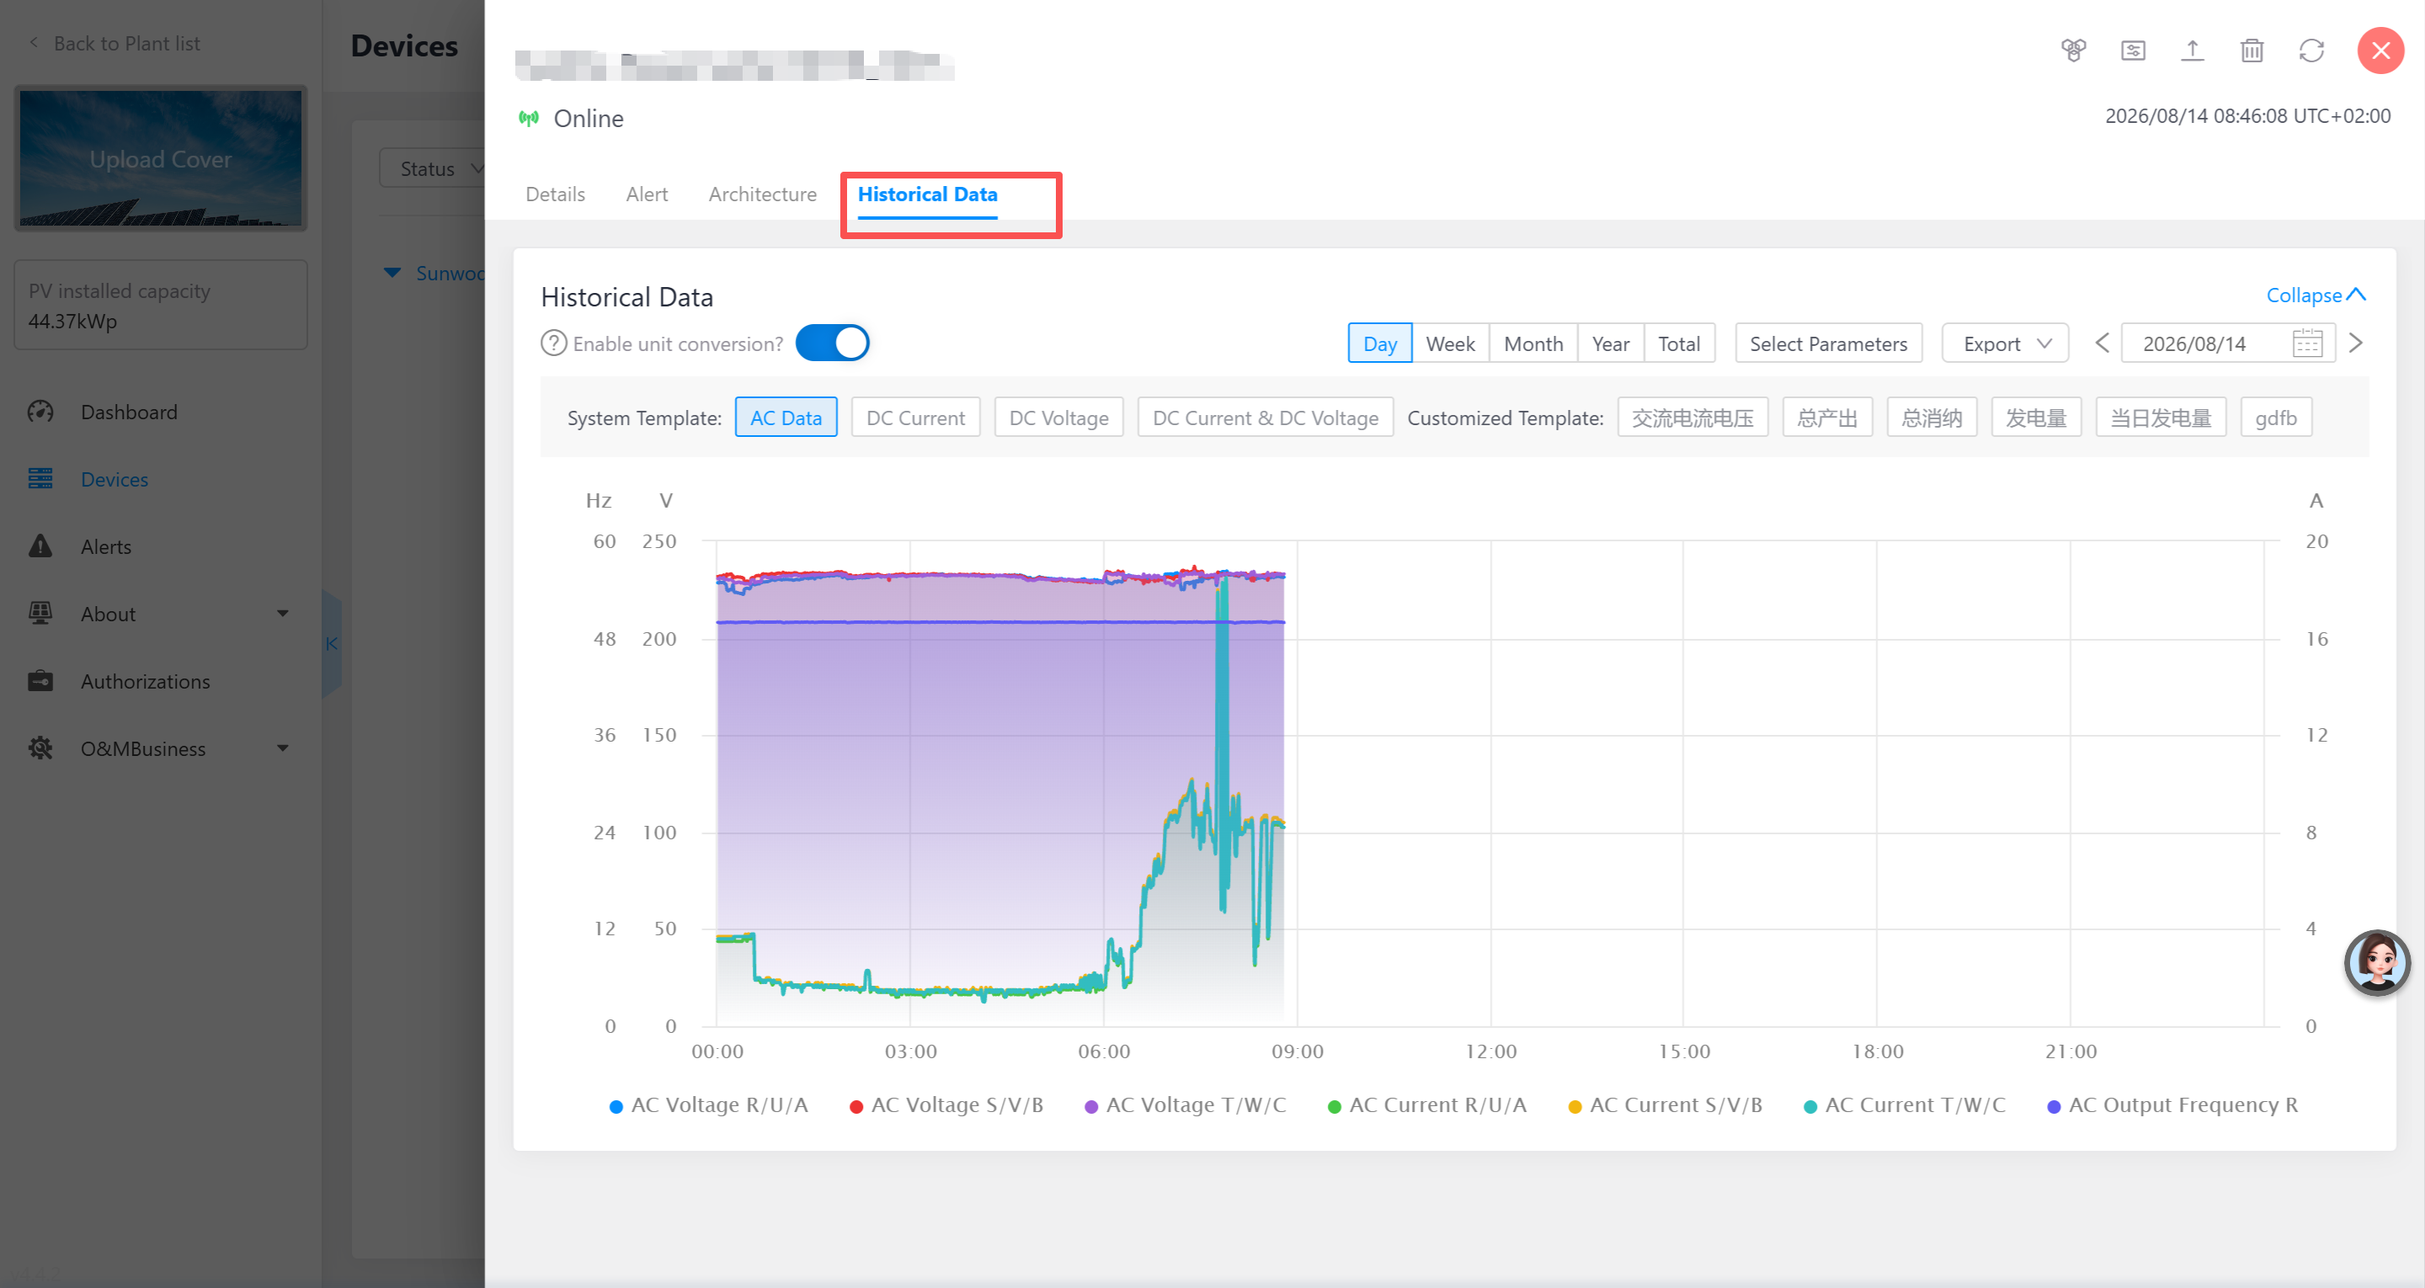
Task: Click the O&MBusiness gear icon
Action: point(40,748)
